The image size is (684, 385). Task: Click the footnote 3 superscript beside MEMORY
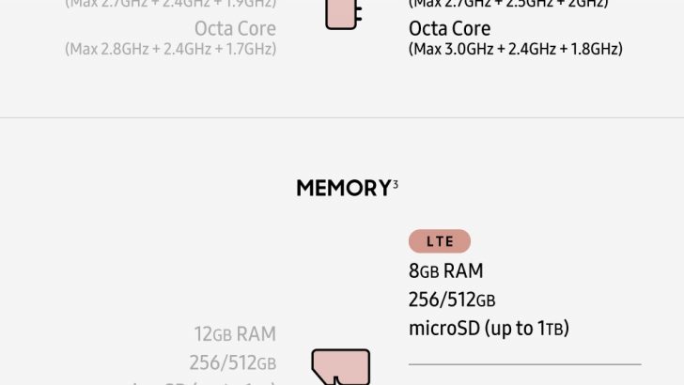point(396,182)
